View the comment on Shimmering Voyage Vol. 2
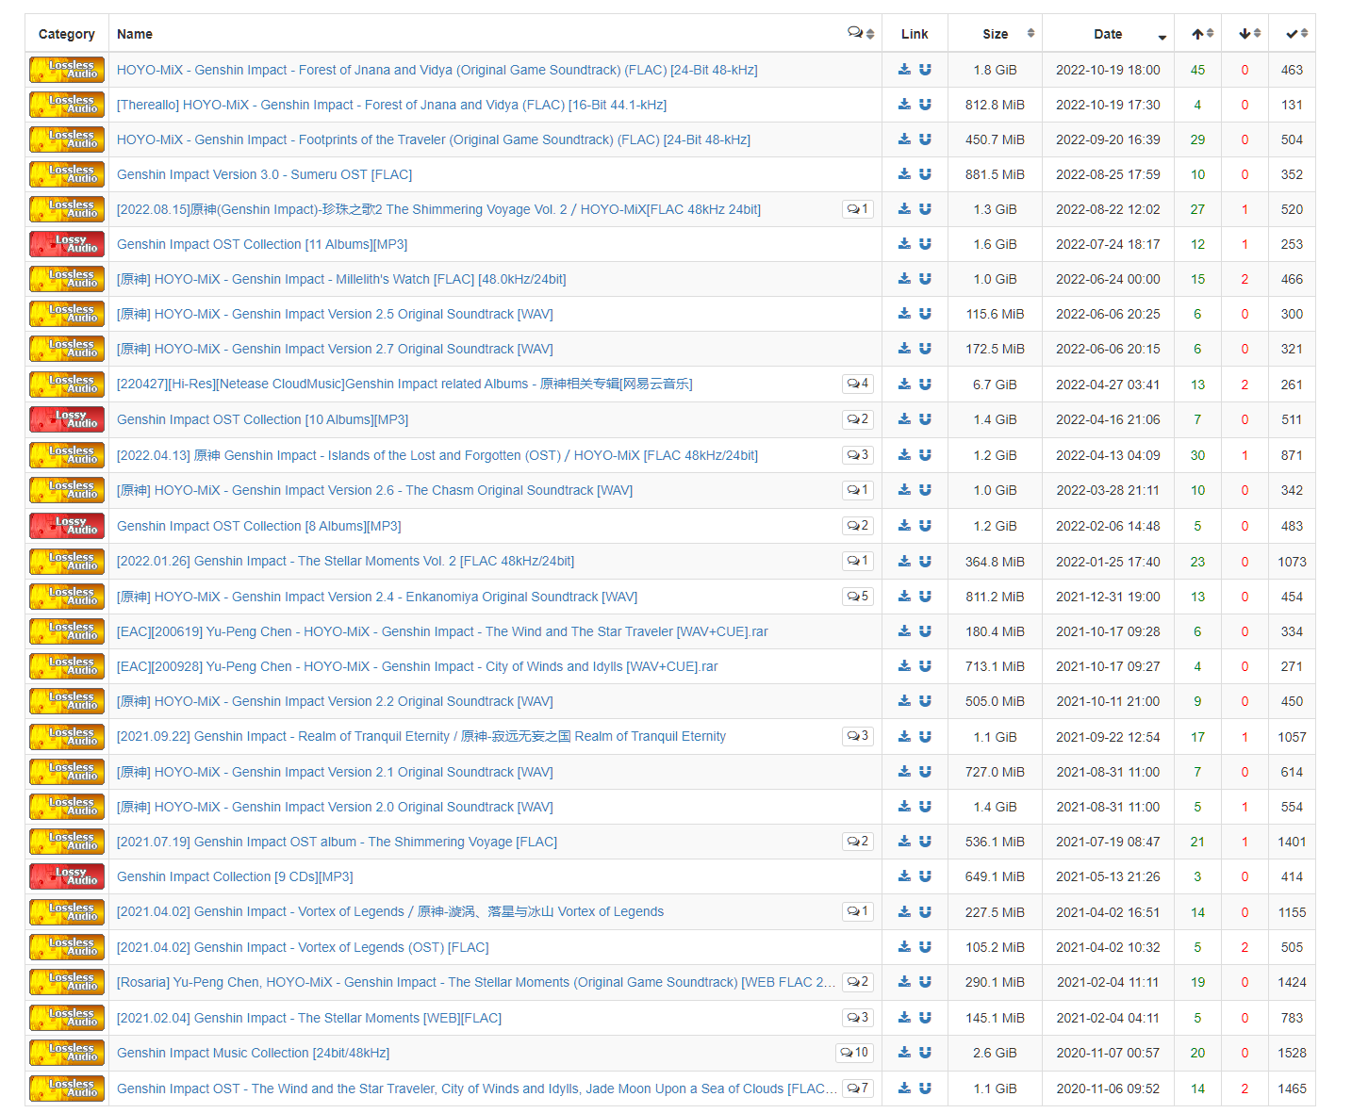The image size is (1352, 1113). 858,209
